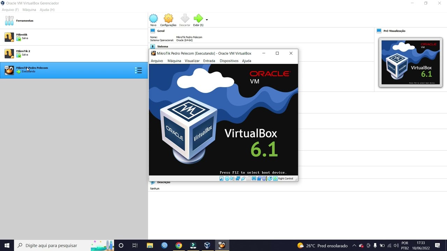The height and width of the screenshot is (251, 447).
Task: Click the Pré-Visualização thumbnail image
Action: (411, 62)
